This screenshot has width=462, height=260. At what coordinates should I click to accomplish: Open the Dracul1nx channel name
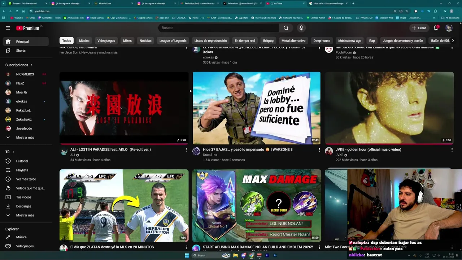(x=210, y=155)
